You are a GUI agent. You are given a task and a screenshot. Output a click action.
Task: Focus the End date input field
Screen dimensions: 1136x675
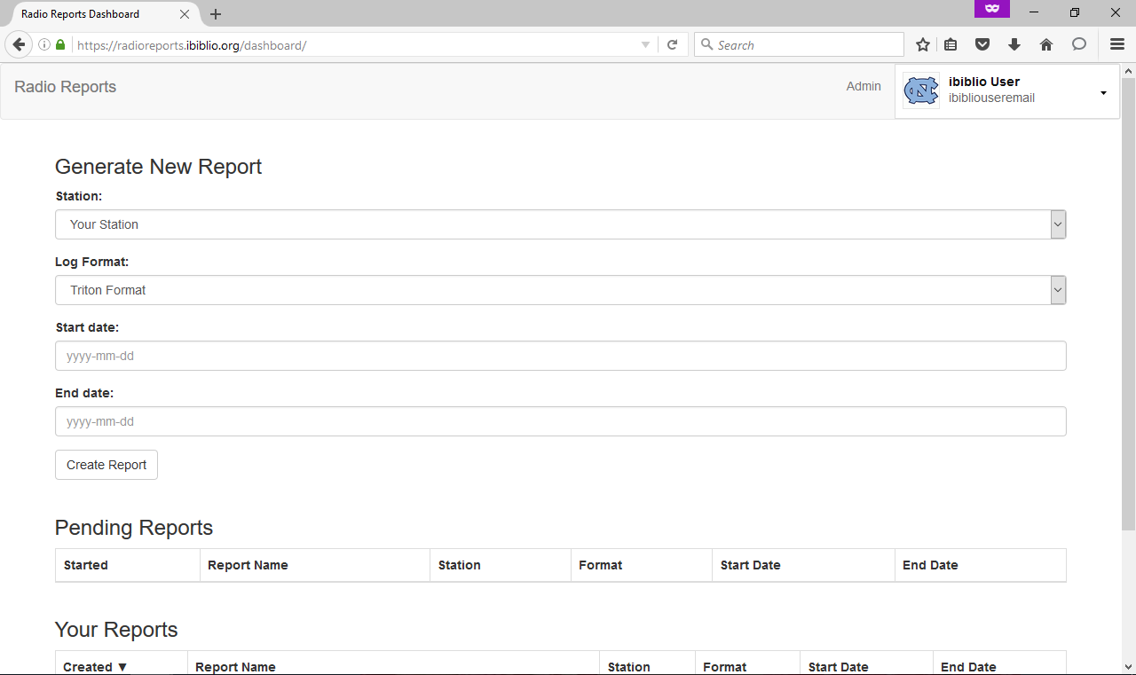pos(560,421)
